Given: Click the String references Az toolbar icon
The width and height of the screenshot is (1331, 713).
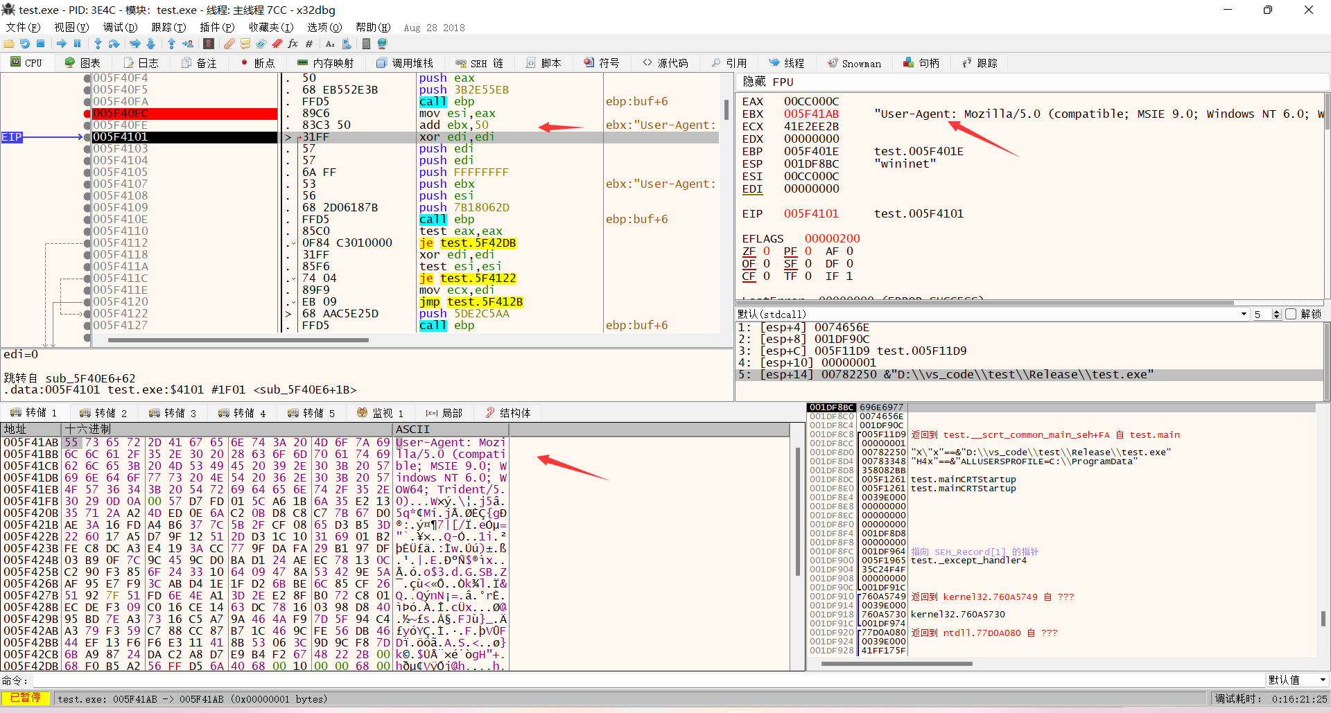Looking at the screenshot, I should (x=330, y=44).
